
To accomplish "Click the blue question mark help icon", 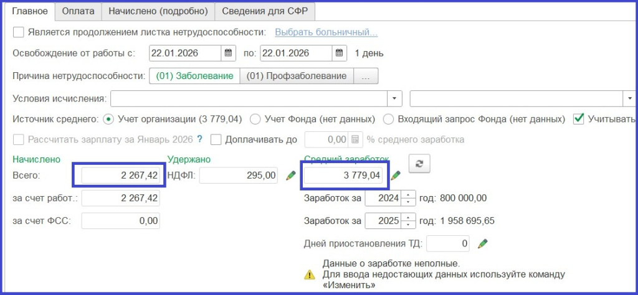I will 200,139.
